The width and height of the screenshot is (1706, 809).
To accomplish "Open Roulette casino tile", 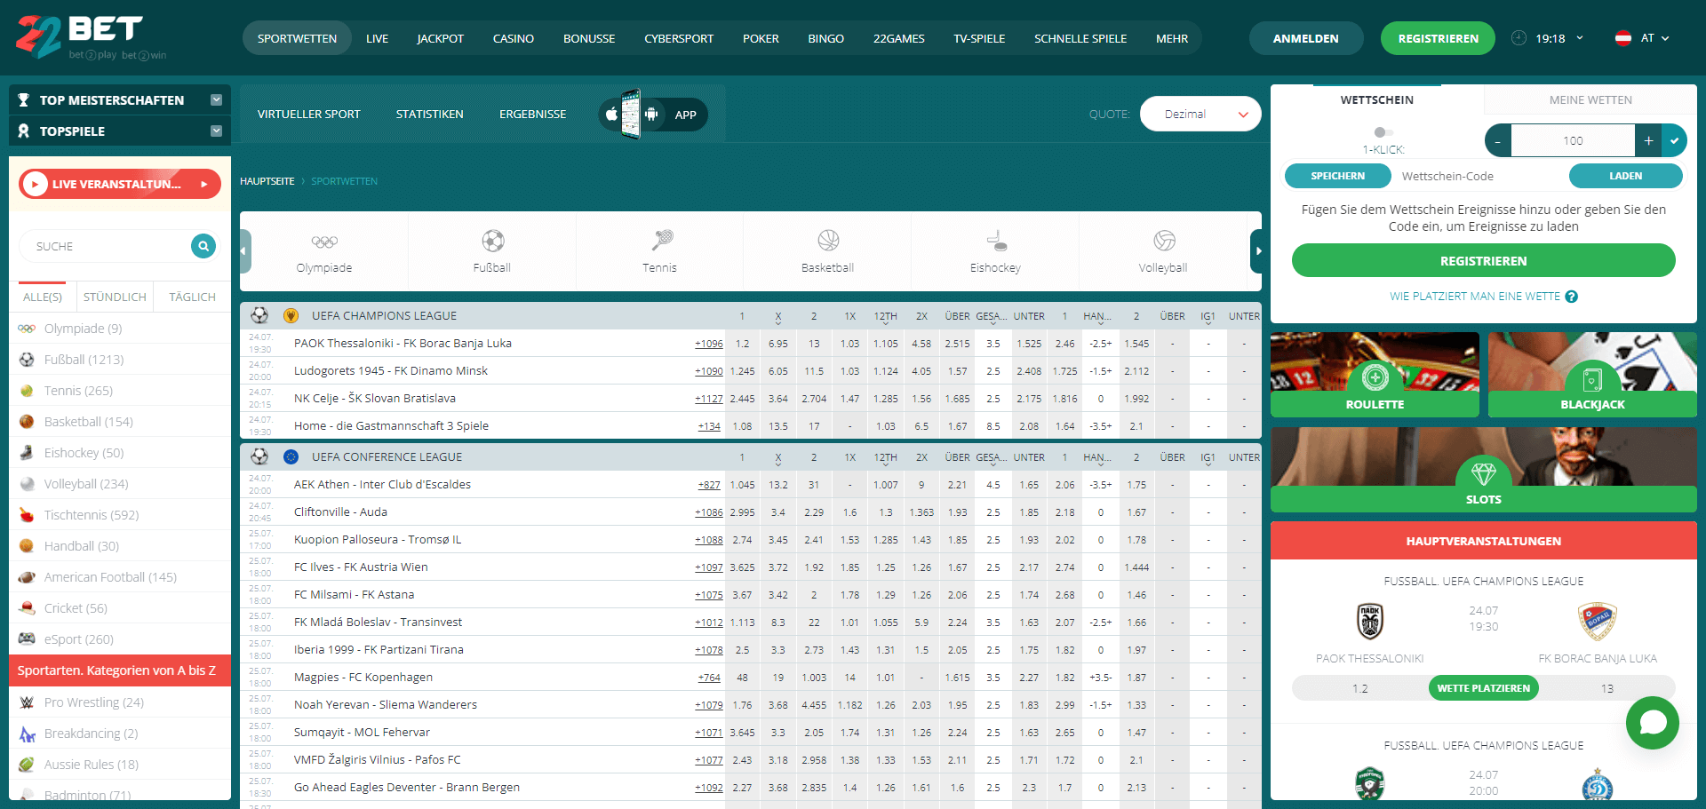I will 1375,374.
